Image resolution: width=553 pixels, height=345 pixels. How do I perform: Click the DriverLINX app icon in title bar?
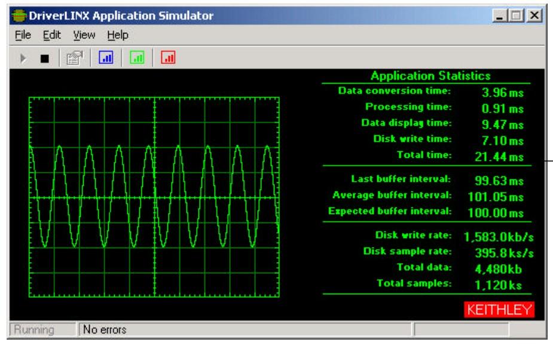pos(19,16)
